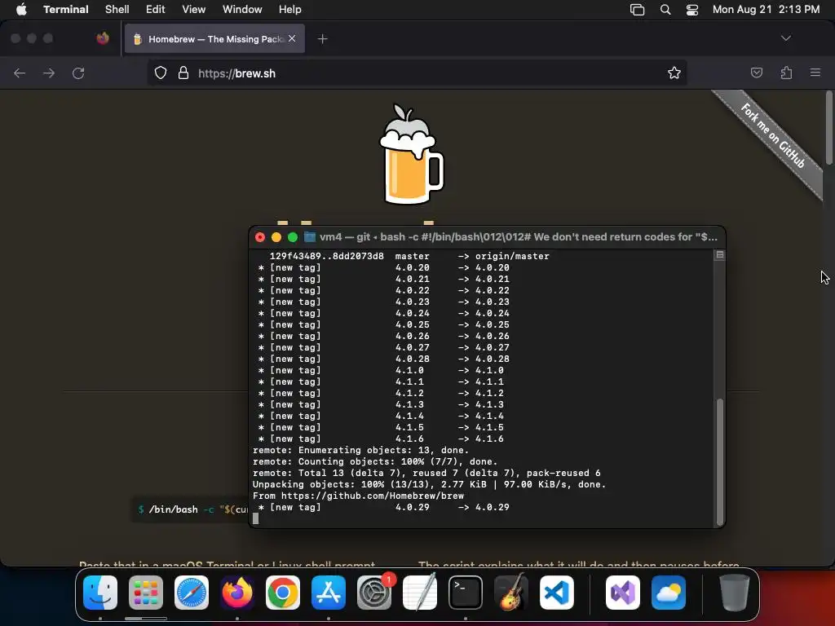
Task: Open a new tab in Firefox
Action: pos(322,38)
